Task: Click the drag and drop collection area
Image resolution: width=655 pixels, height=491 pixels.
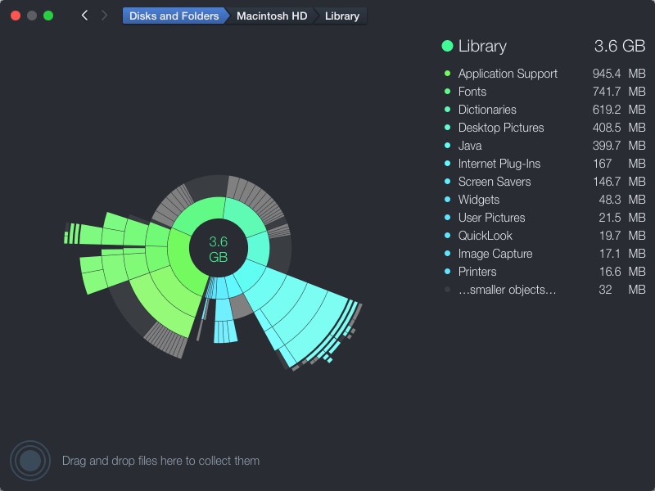Action: (x=160, y=461)
